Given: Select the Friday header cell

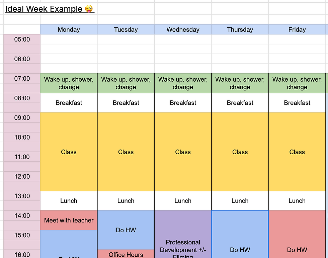Looking at the screenshot, I should click(x=297, y=29).
